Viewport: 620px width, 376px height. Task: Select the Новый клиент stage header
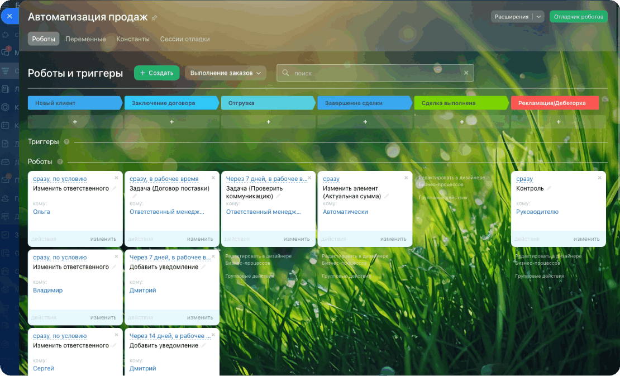75,103
